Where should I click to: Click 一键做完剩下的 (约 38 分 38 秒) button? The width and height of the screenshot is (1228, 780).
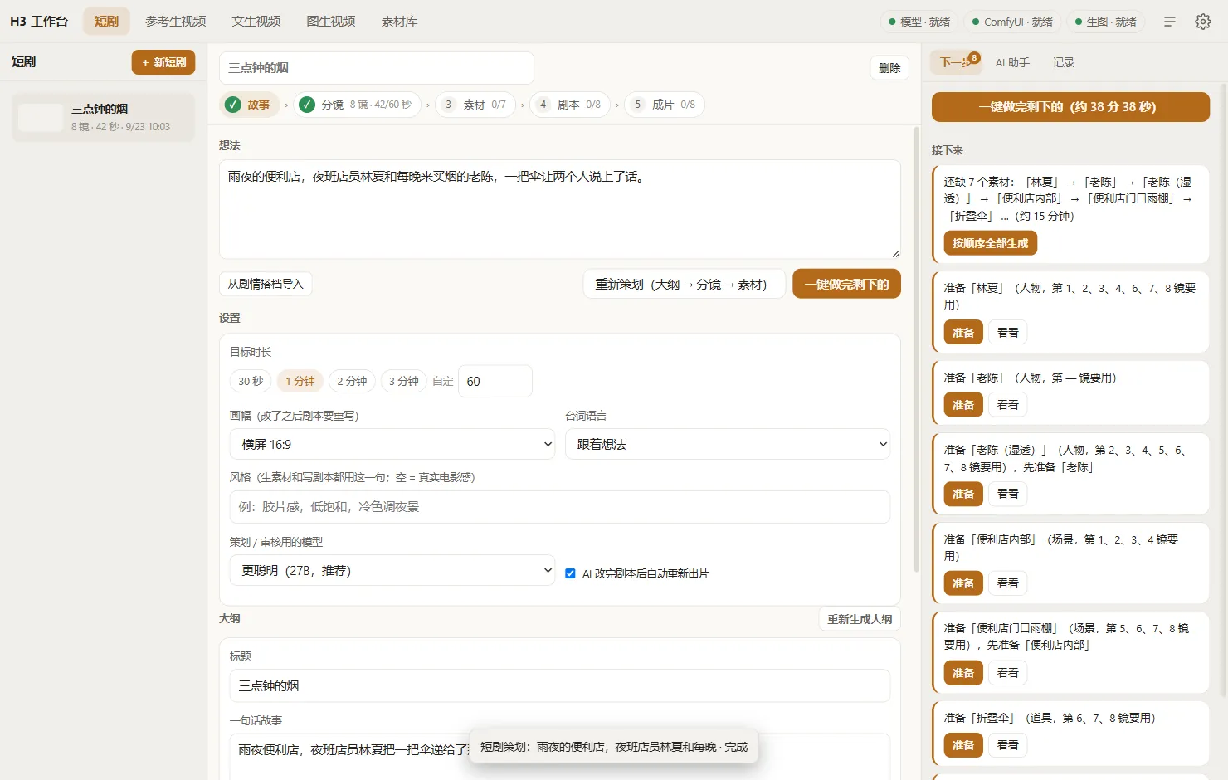tap(1070, 107)
